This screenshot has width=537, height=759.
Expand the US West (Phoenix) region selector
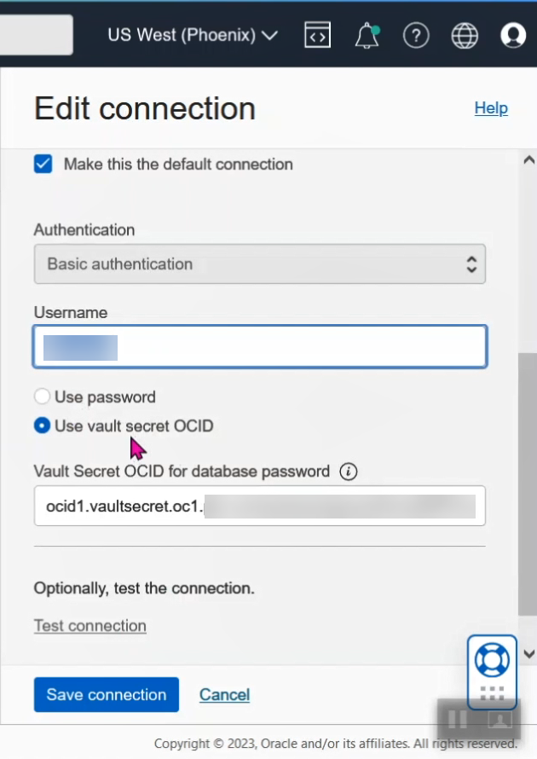click(193, 36)
